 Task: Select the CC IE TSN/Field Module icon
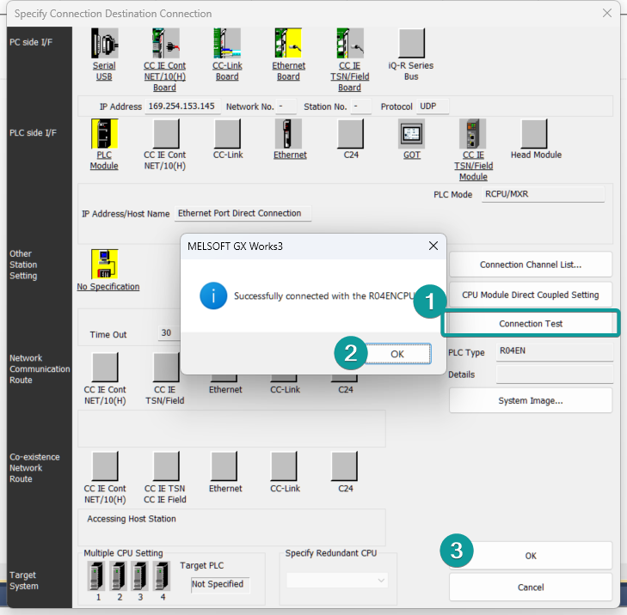473,134
